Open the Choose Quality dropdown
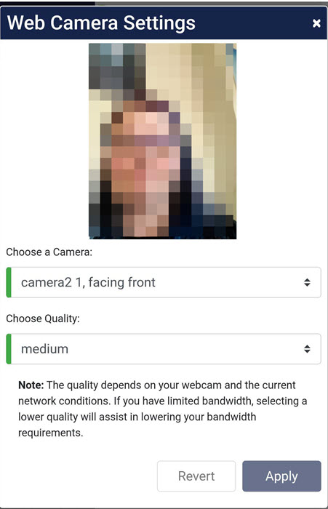This screenshot has height=509, width=328. tap(164, 349)
